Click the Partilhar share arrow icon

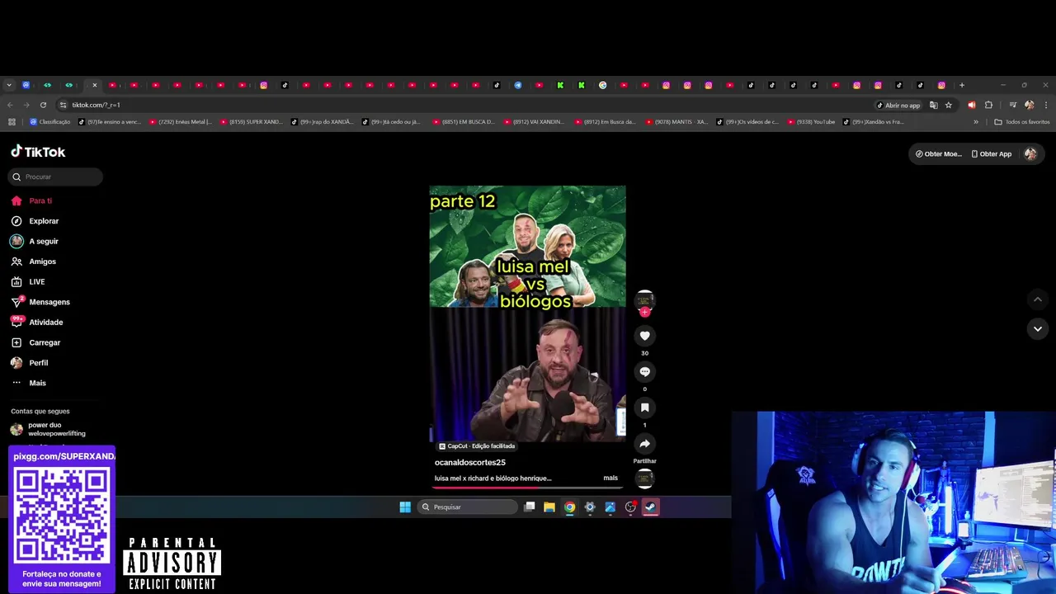click(645, 444)
